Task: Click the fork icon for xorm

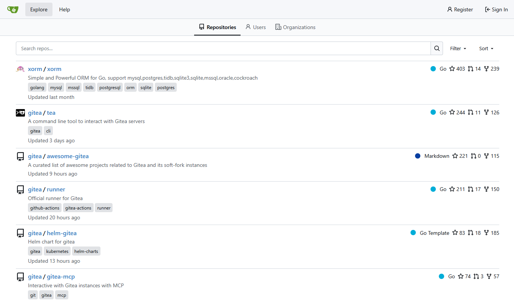Action: pyautogui.click(x=486, y=69)
